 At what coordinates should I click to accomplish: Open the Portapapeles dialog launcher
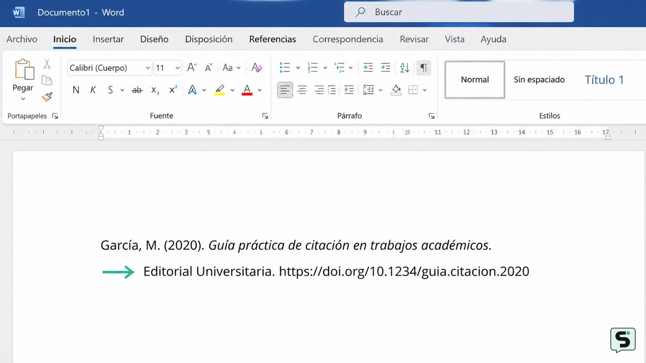pyautogui.click(x=55, y=116)
